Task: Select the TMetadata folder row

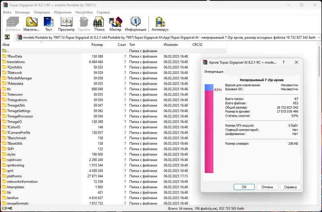Action: [114, 84]
